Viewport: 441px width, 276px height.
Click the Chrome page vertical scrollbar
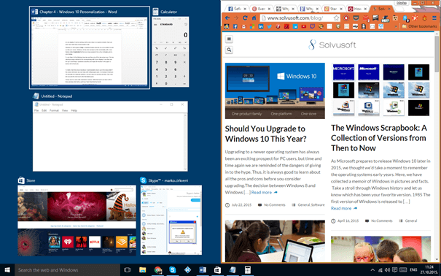click(x=437, y=147)
